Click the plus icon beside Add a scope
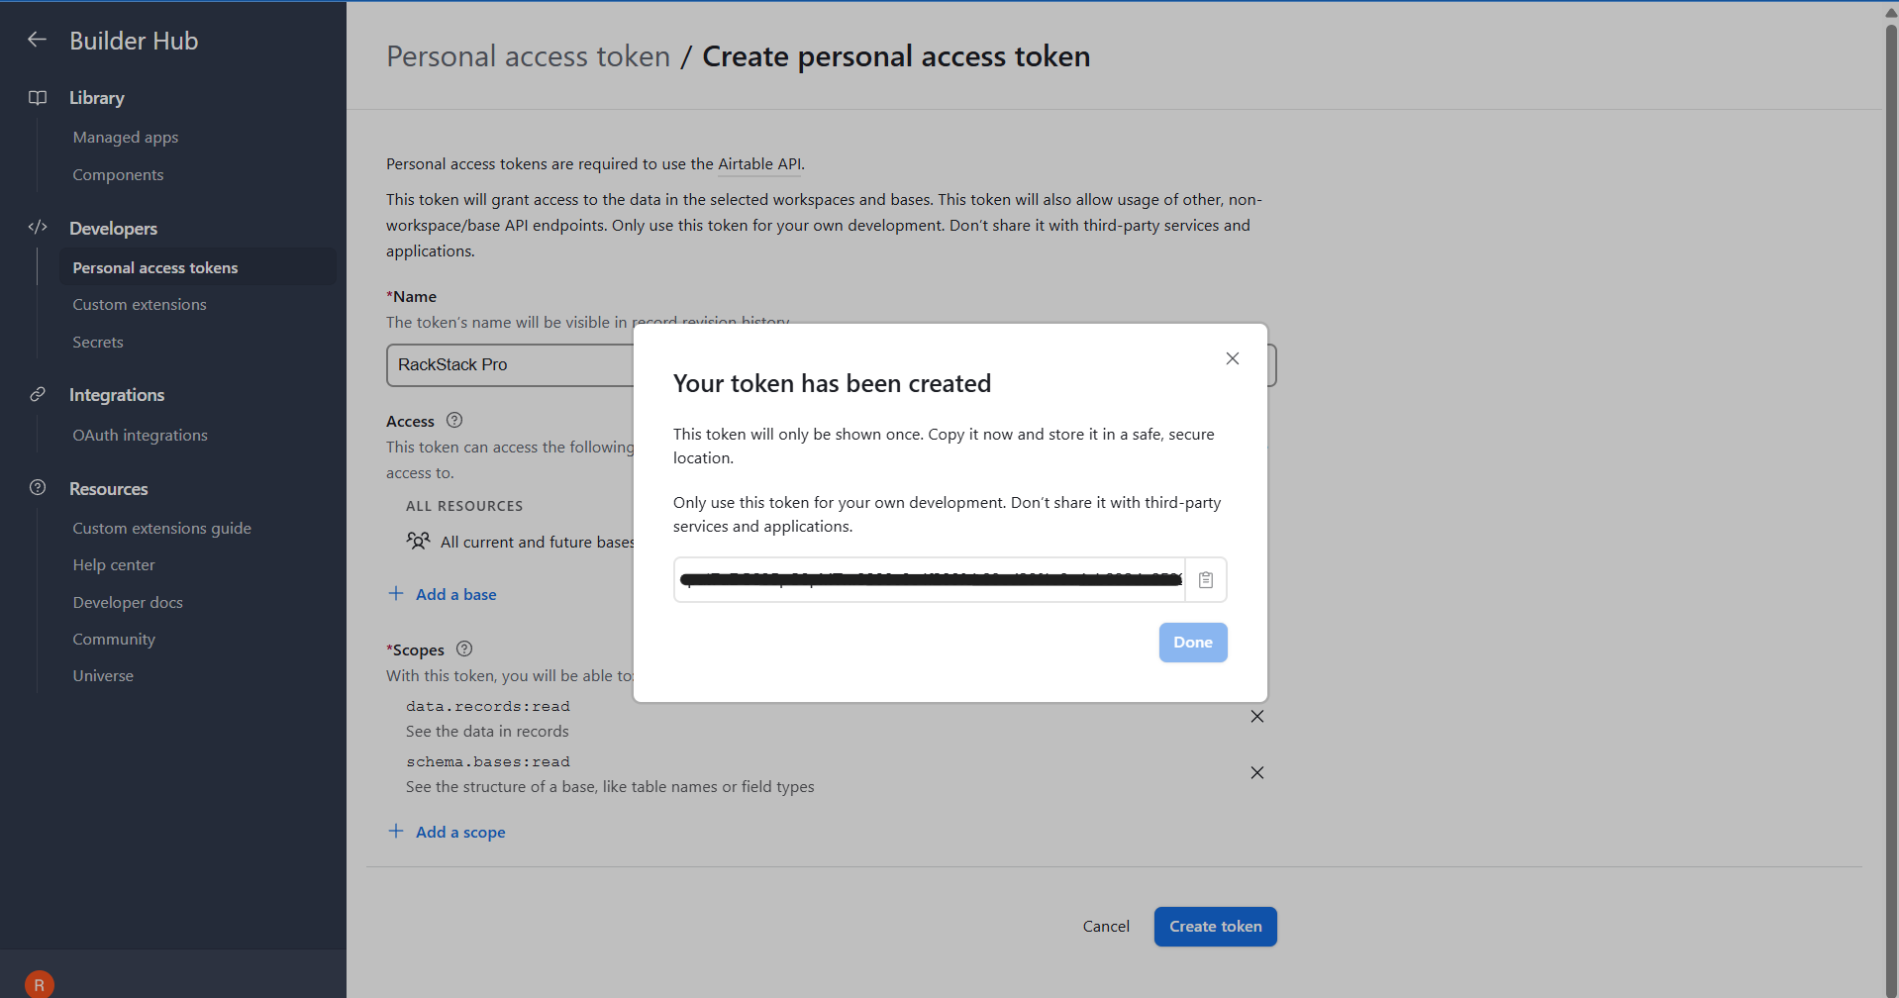Image resolution: width=1899 pixels, height=998 pixels. coord(396,831)
